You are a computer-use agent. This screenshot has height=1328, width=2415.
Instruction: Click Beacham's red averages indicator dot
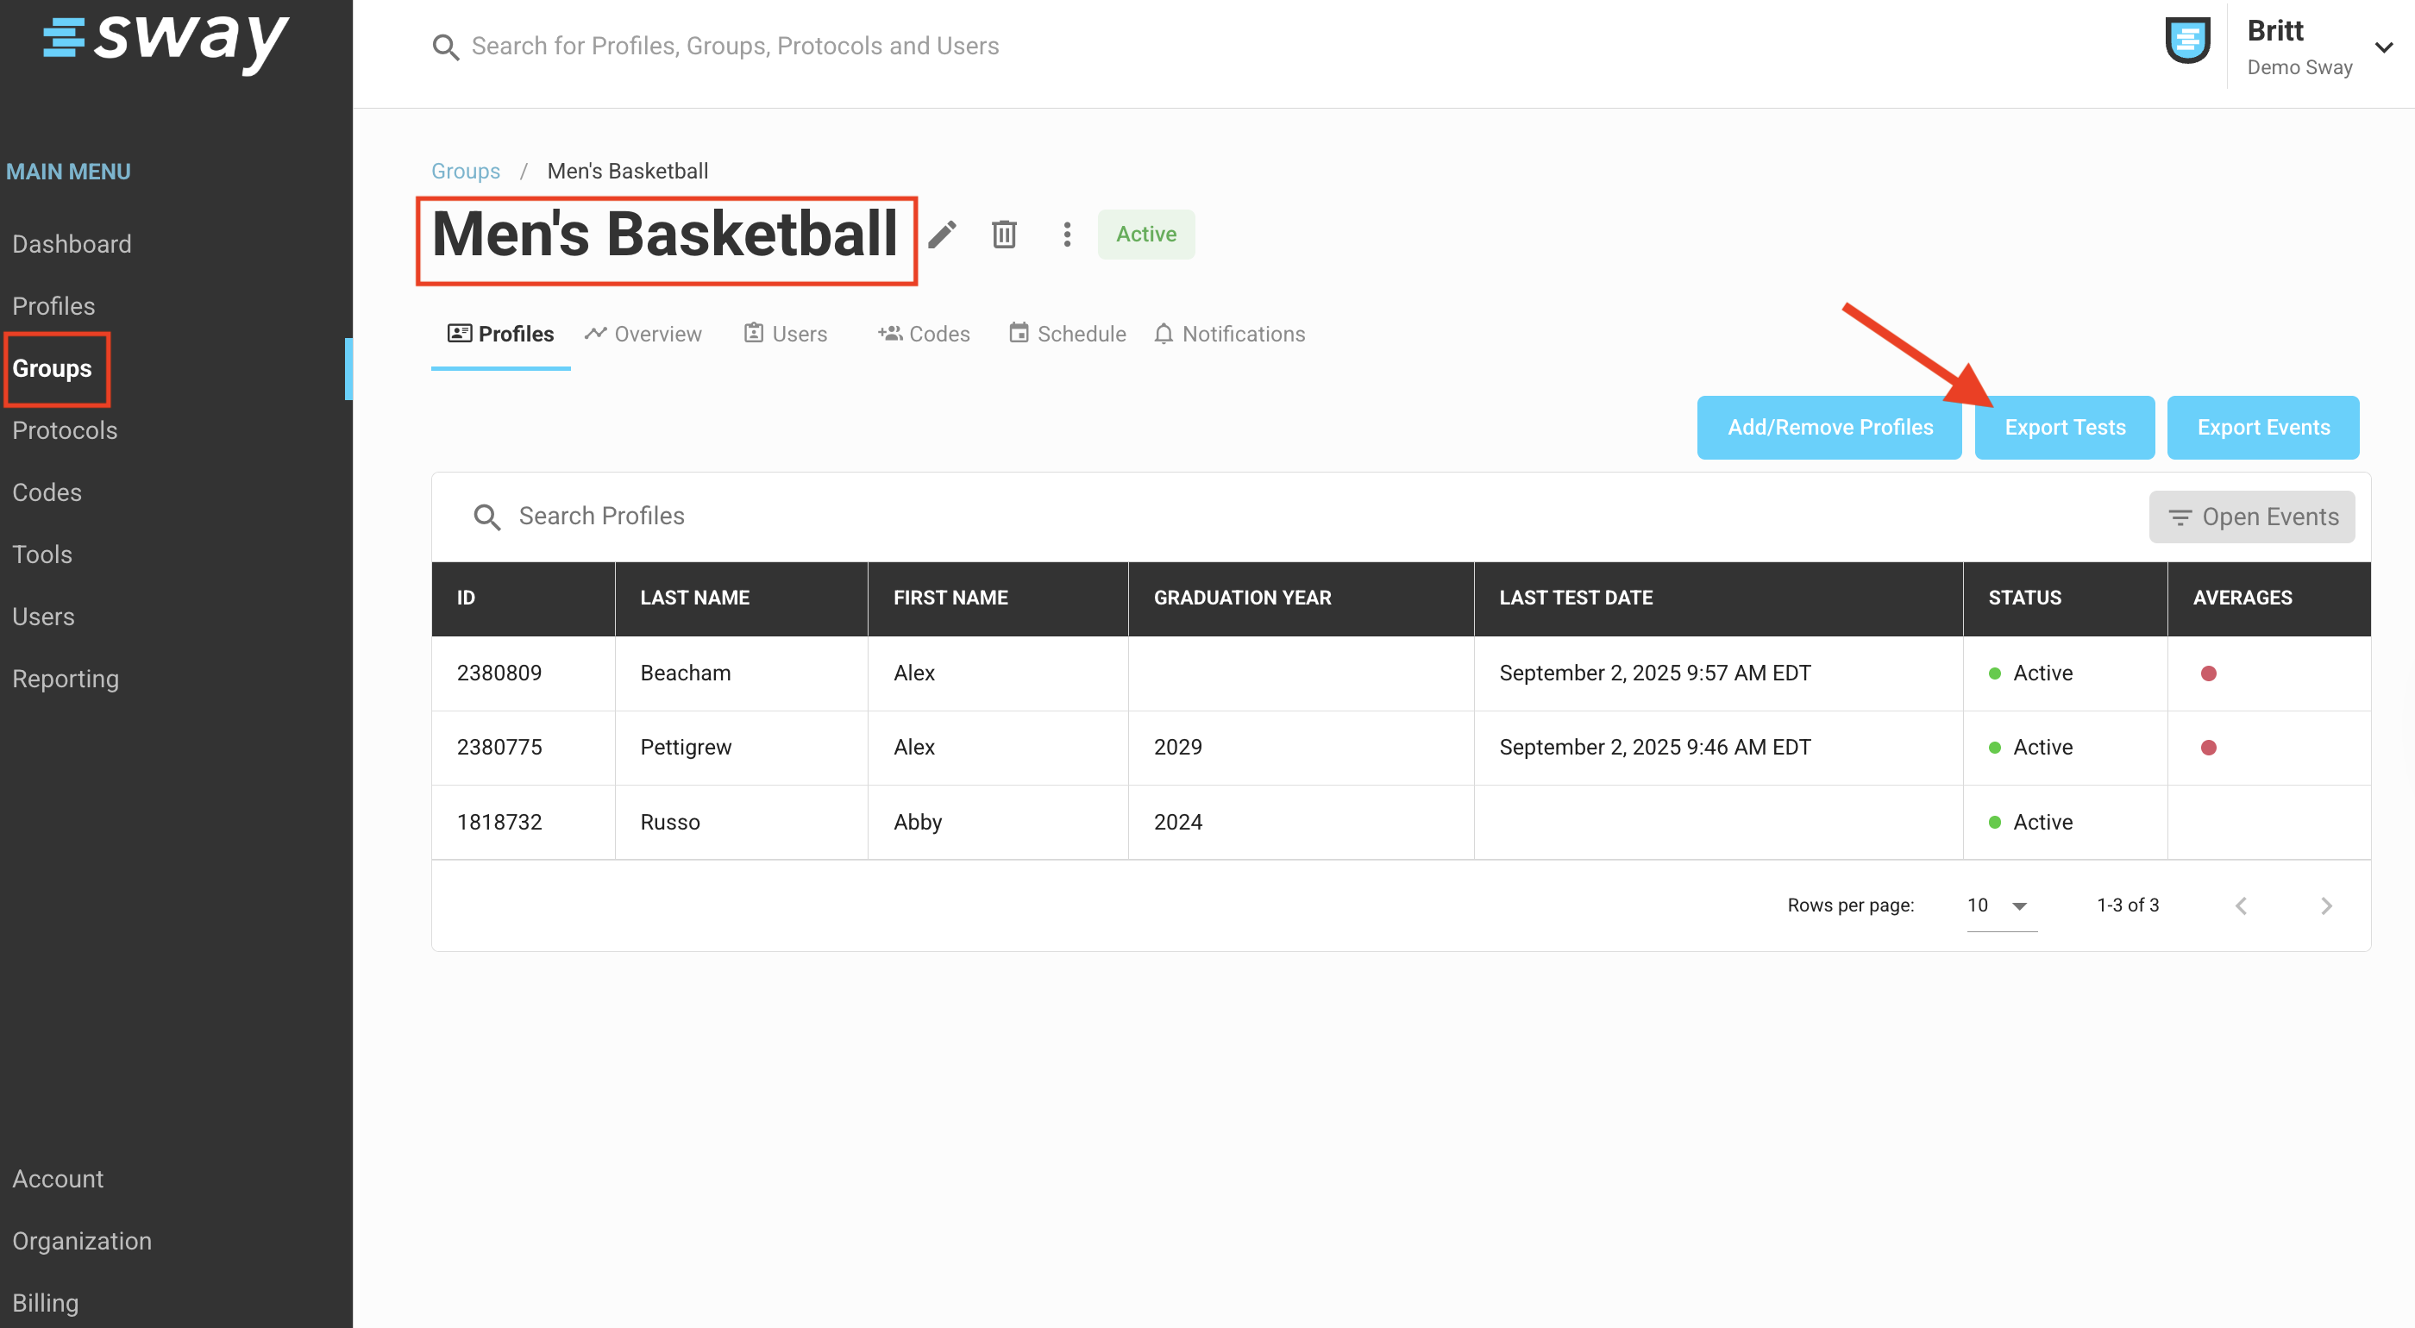[2209, 673]
